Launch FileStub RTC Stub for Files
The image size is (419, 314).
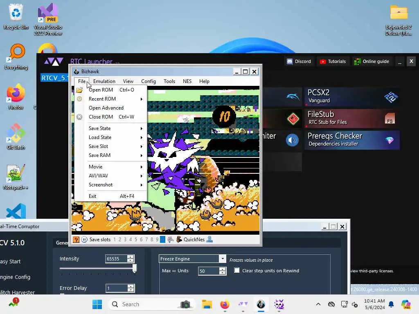(352, 118)
